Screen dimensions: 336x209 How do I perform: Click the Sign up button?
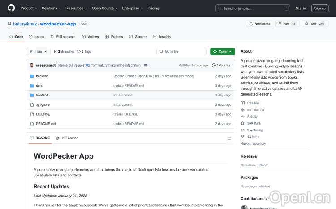(320, 8)
